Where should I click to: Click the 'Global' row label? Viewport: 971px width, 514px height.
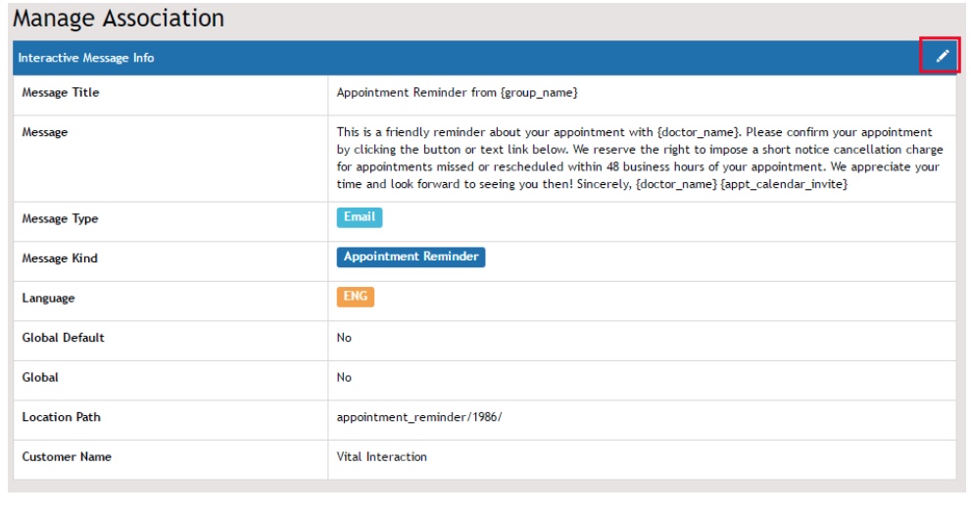(x=40, y=378)
